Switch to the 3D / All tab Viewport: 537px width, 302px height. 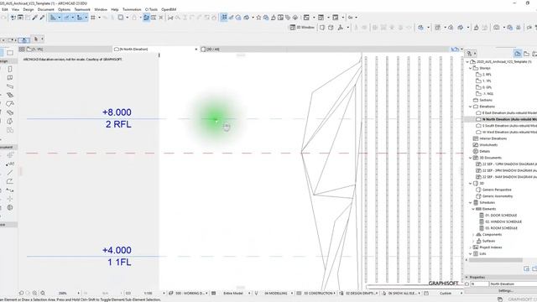pyautogui.click(x=210, y=49)
